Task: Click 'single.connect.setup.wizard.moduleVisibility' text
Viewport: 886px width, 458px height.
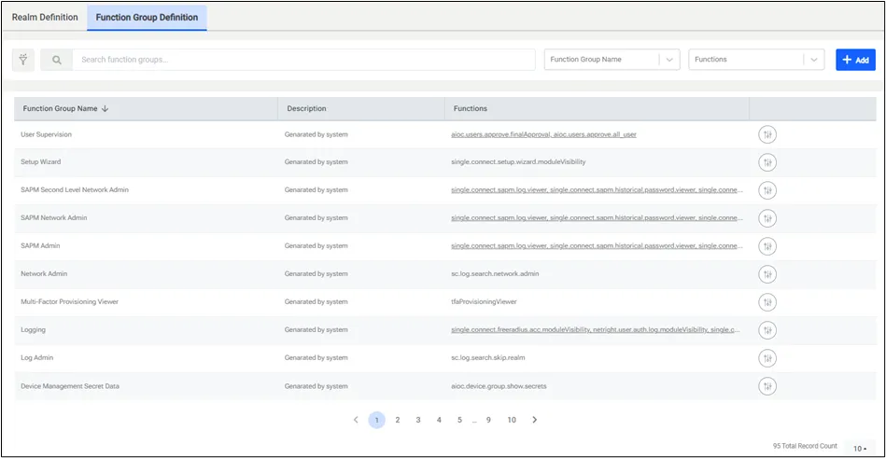Action: (518, 161)
